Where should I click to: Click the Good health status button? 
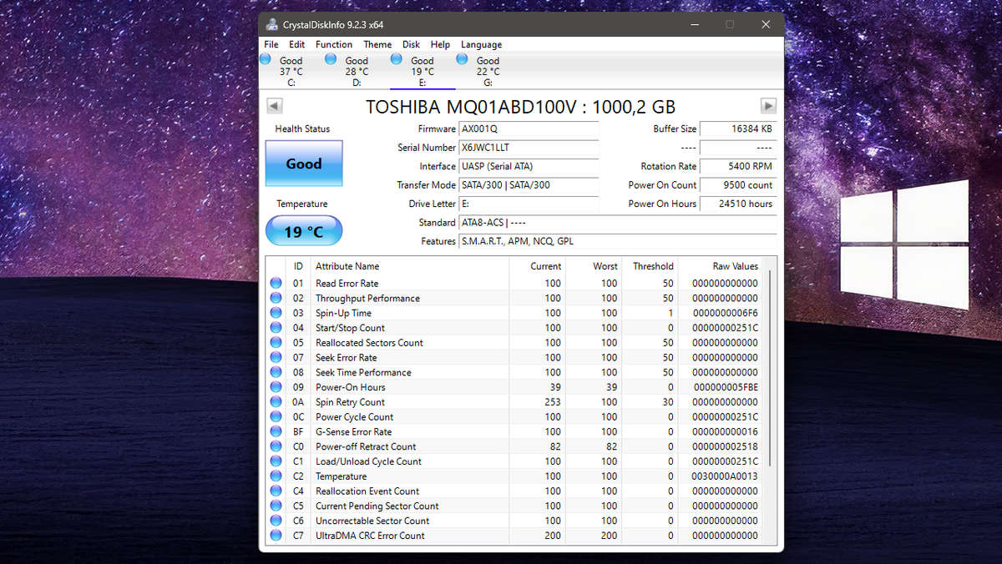pyautogui.click(x=303, y=164)
